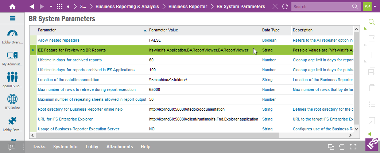The width and height of the screenshot is (380, 153).
Task: Click the output list icon in footer
Action: coord(342,147)
